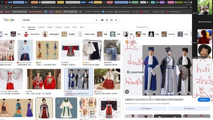The image size is (213, 120).
Task: Open the ГОСТы по прогнозам bookmark
Action: point(70,12)
